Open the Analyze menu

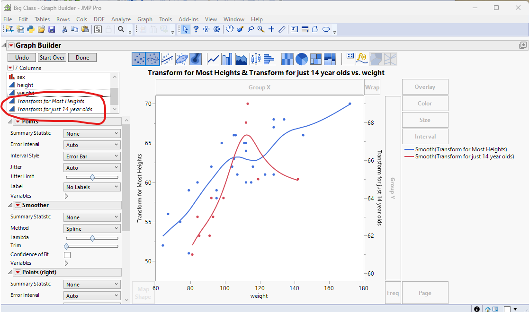click(x=121, y=19)
